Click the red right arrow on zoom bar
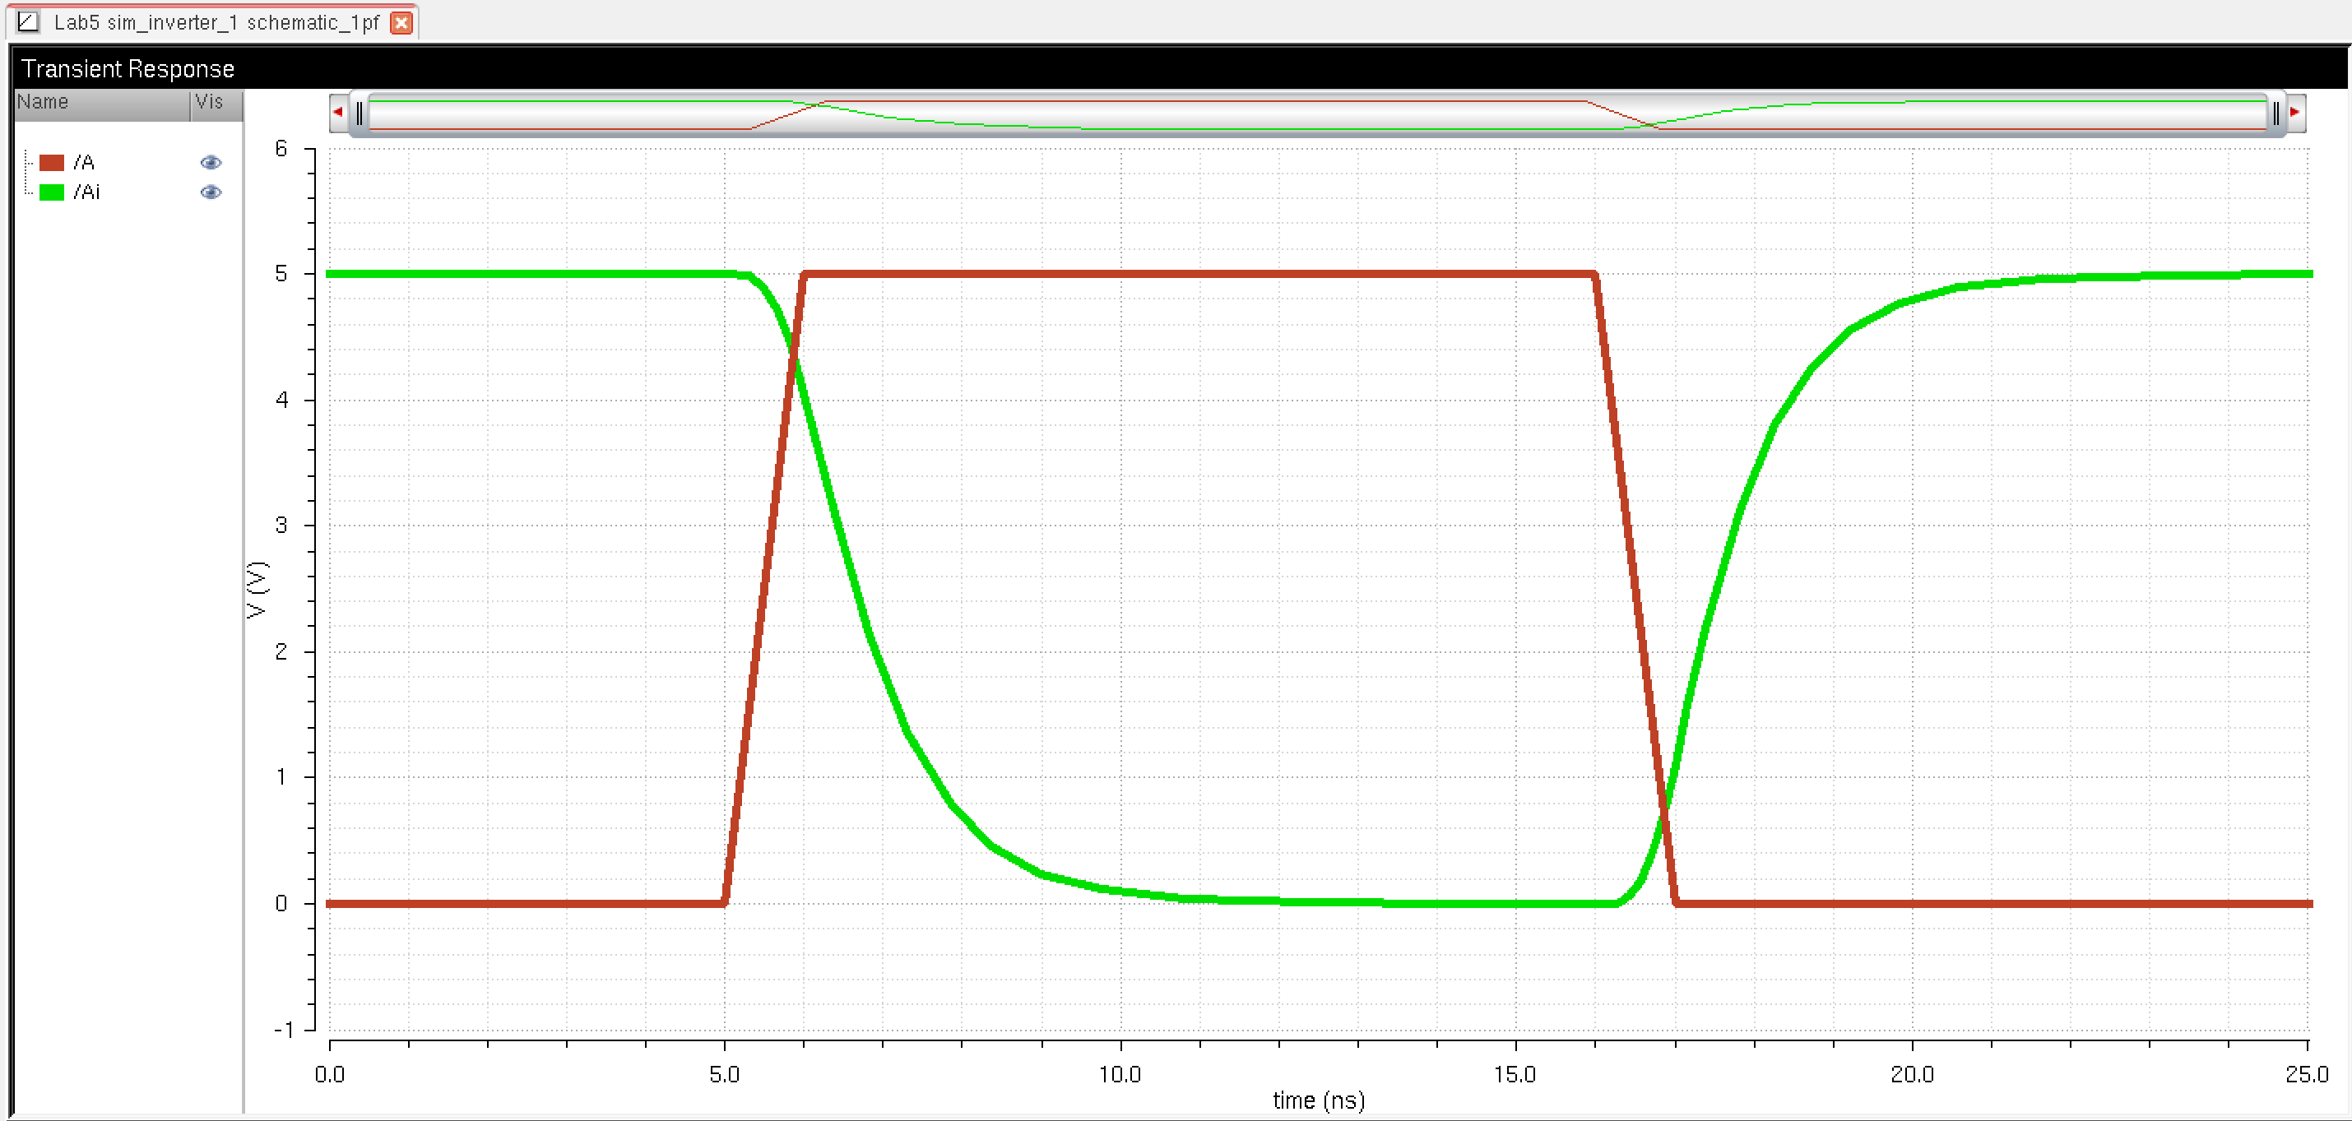This screenshot has height=1121, width=2352. tap(2295, 113)
